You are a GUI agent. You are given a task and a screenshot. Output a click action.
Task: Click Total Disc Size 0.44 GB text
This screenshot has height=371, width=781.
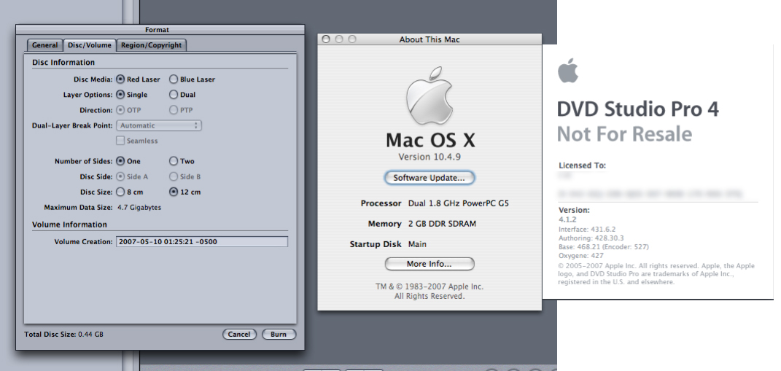point(63,335)
